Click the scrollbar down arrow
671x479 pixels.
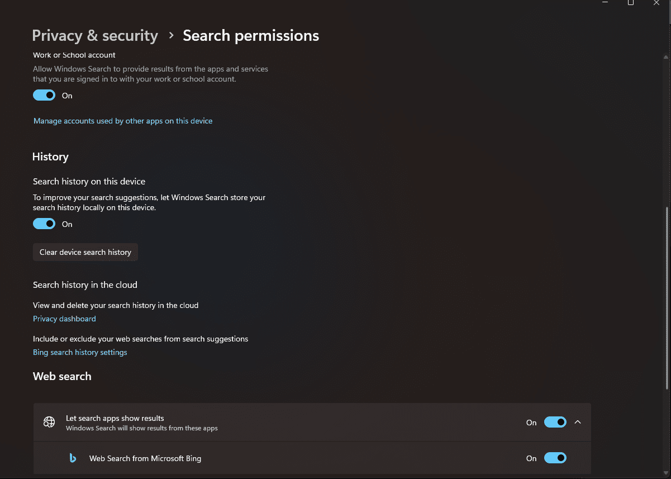[666, 473]
